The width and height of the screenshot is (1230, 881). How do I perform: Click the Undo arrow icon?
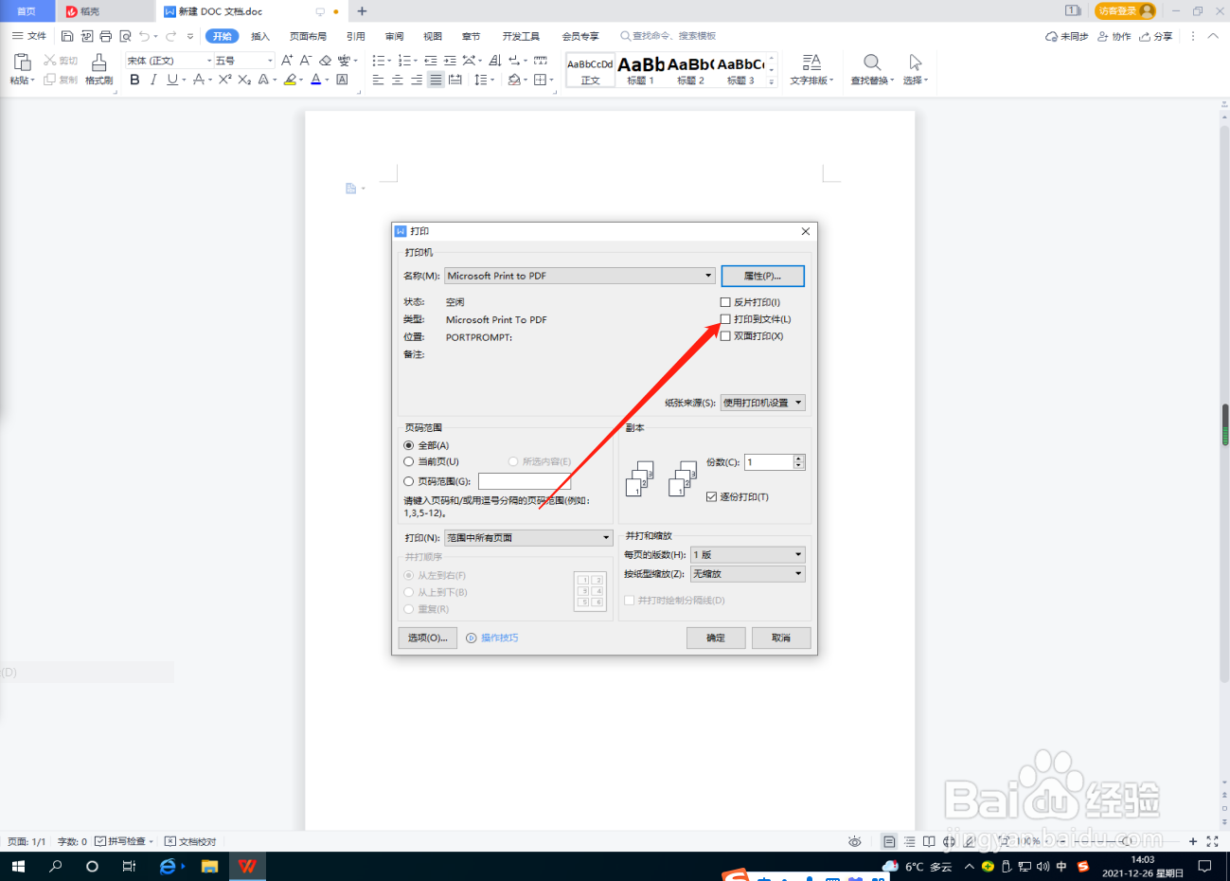pyautogui.click(x=144, y=36)
